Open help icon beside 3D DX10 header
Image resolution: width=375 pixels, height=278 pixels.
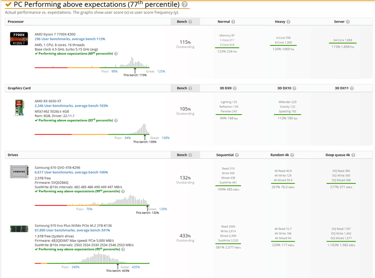click(294, 88)
